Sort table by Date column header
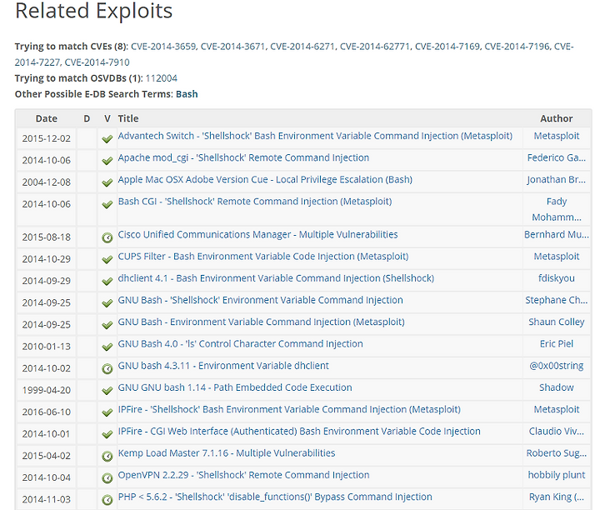600x510 pixels. pyautogui.click(x=47, y=118)
